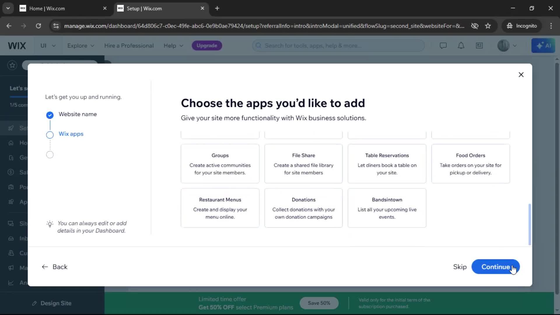This screenshot has width=560, height=315.
Task: Click the Customers icon in sidebar
Action: tap(11, 253)
